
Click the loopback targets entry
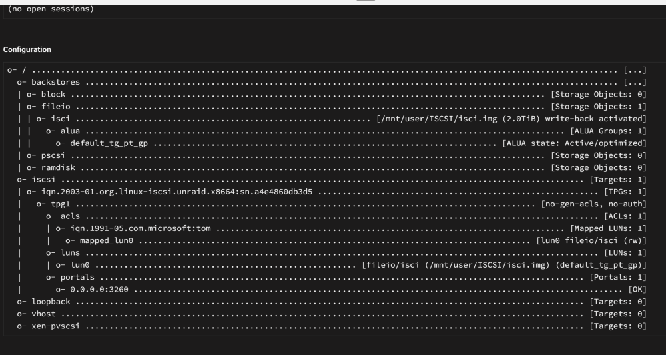pyautogui.click(x=51, y=302)
